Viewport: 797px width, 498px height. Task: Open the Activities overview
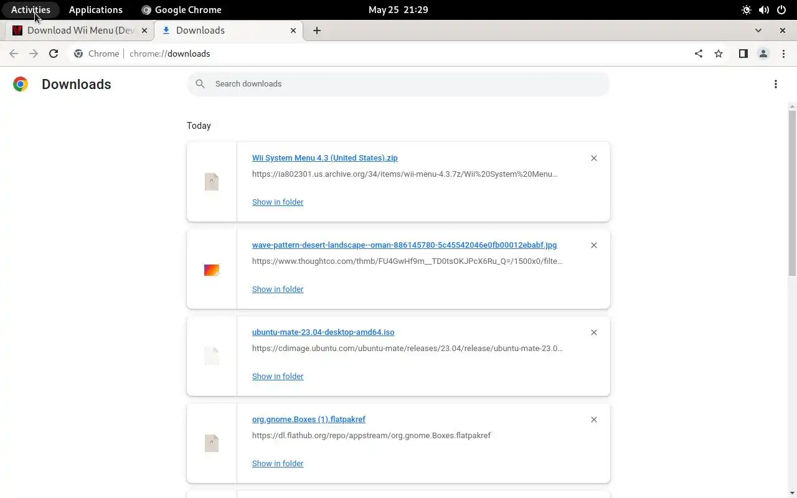click(31, 10)
